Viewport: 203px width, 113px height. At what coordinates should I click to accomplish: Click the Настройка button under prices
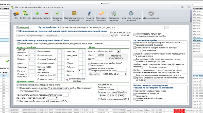(94, 74)
